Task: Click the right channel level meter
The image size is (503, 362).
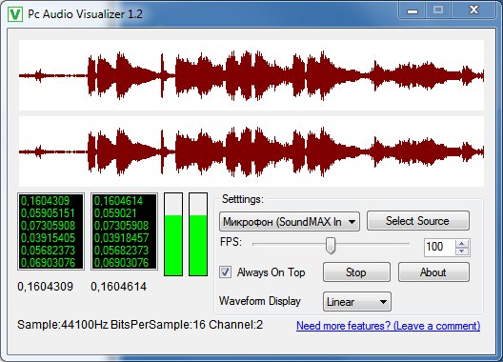Action: (x=198, y=234)
